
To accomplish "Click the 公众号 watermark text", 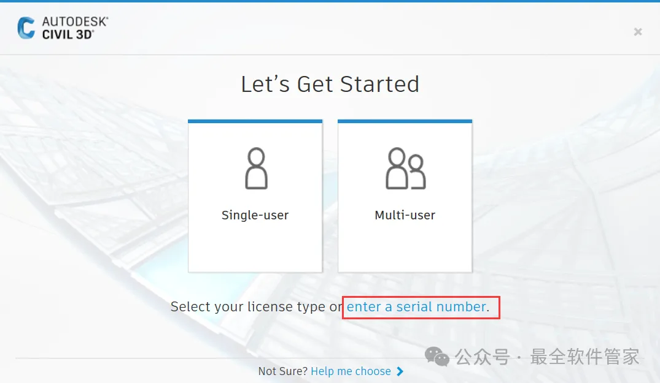I will coord(483,357).
